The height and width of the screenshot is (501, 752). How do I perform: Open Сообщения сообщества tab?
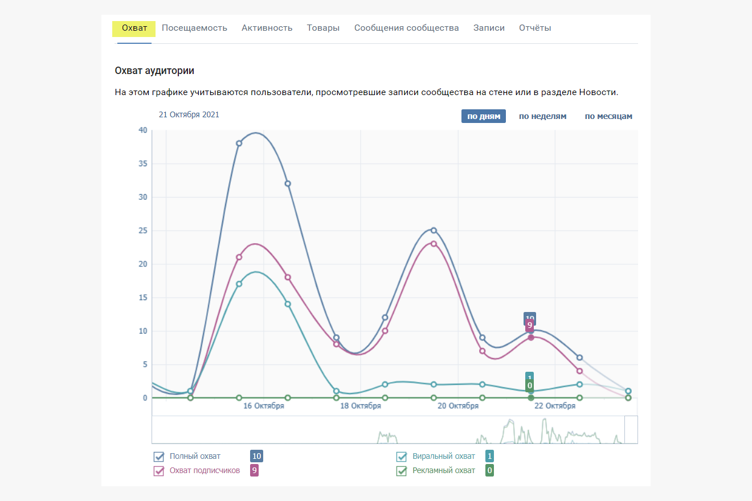tap(406, 28)
